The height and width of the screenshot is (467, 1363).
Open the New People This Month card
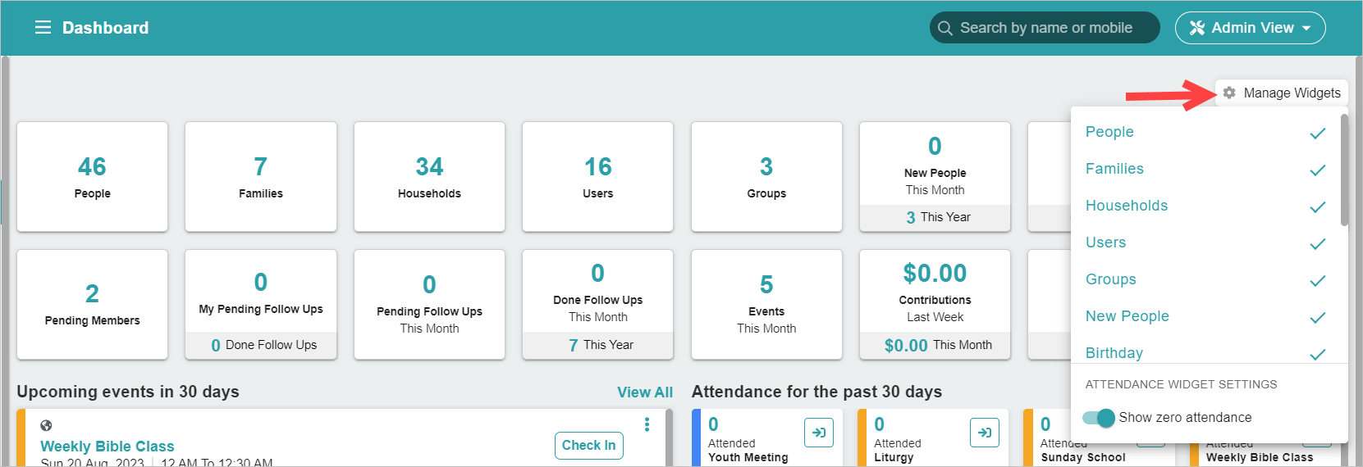(x=935, y=177)
